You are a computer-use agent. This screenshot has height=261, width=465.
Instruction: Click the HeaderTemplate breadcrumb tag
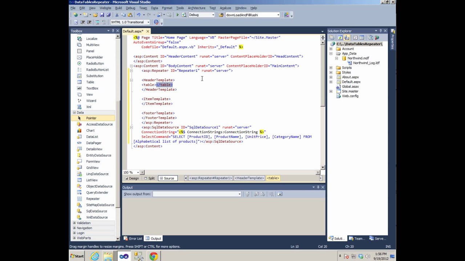[249, 178]
